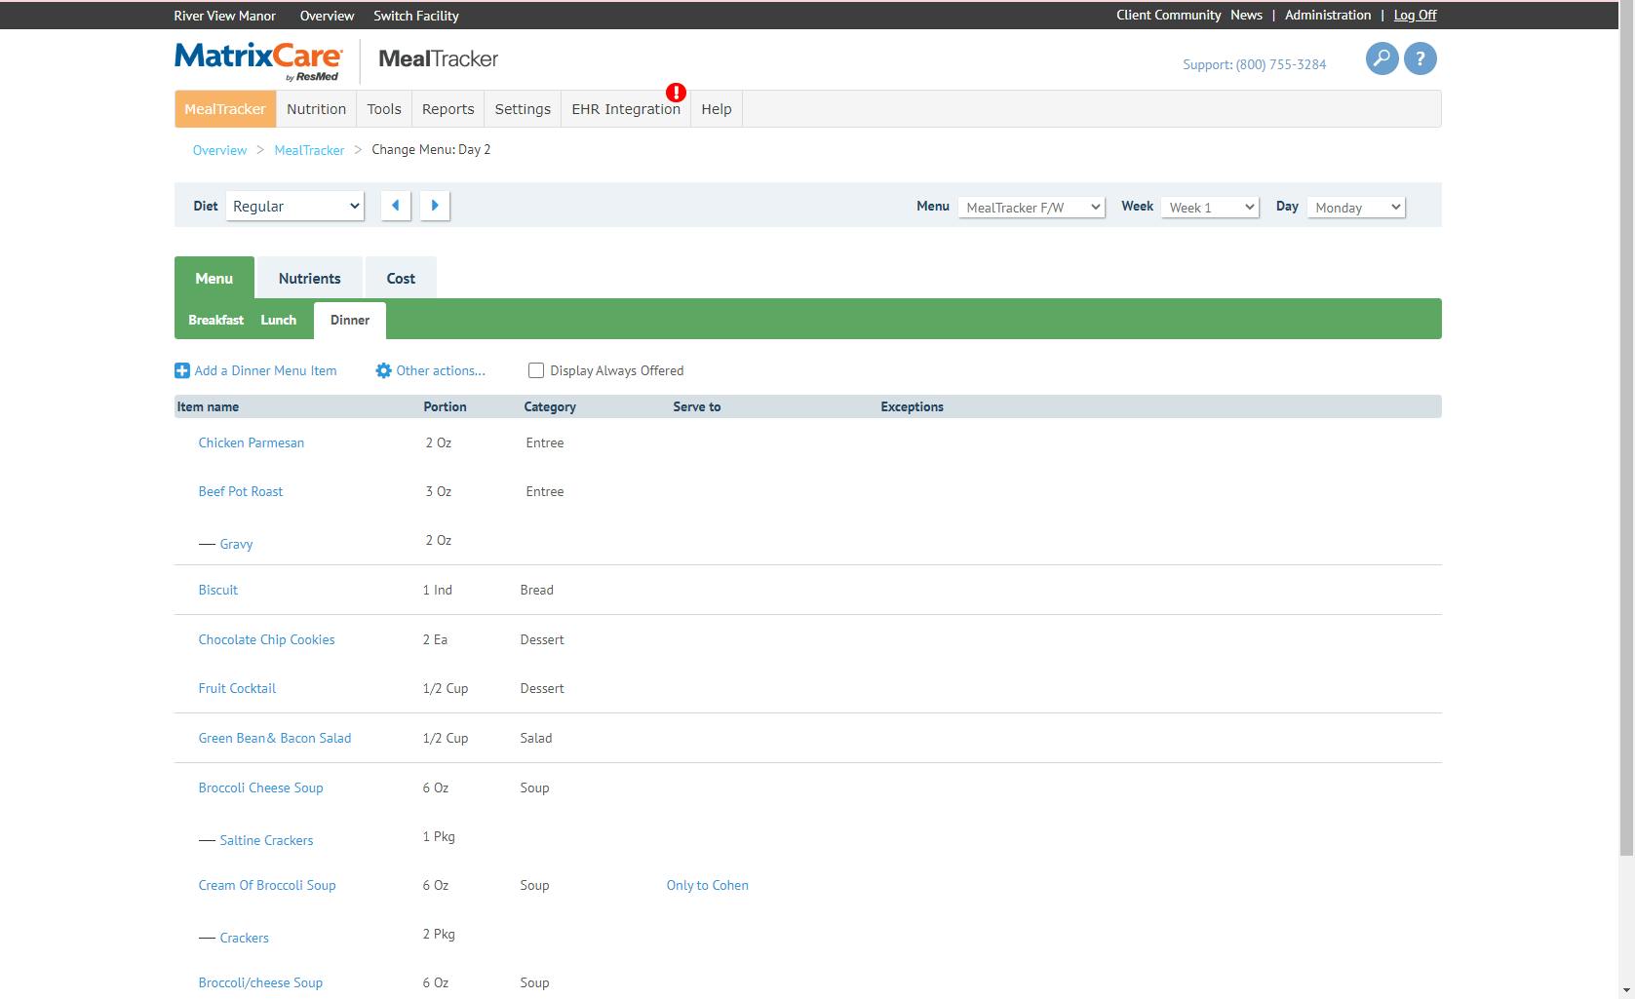Click the MatrixCare MealTracker logo
The width and height of the screenshot is (1635, 999).
(257, 58)
